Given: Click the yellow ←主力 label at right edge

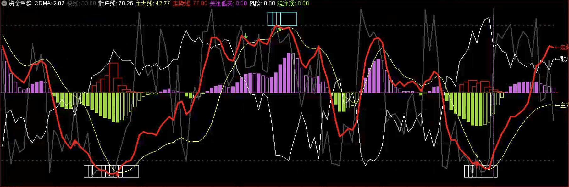Looking at the screenshot, I should tap(562, 105).
